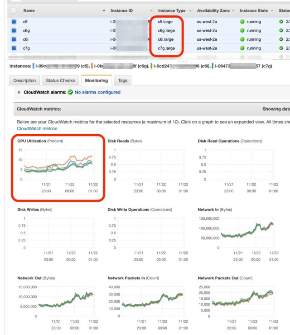The image size is (290, 335).
Task: Uncheck the c5 instance checkbox
Action: 14,22
